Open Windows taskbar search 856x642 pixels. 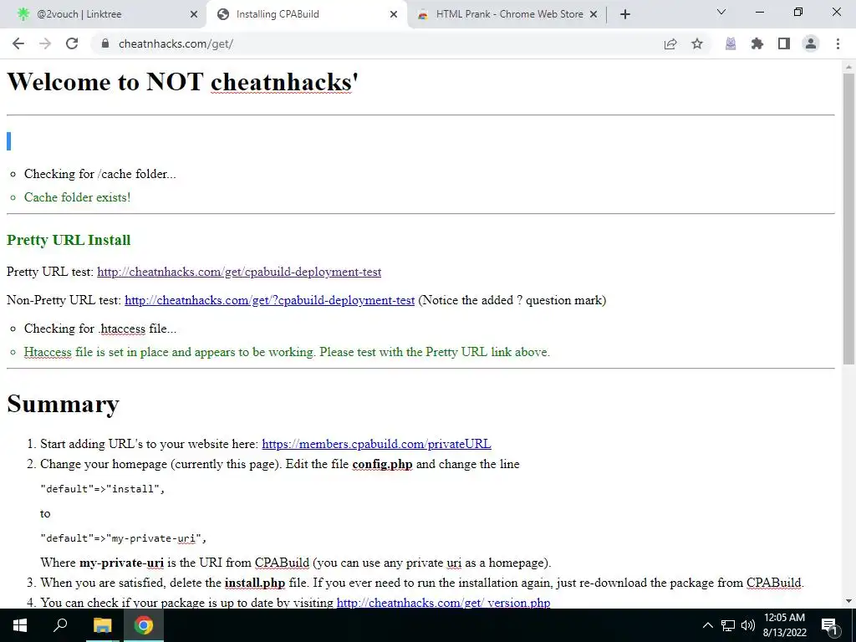pos(60,625)
